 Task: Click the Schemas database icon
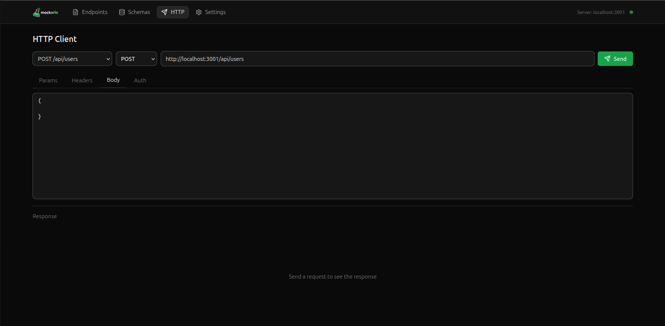coord(122,12)
